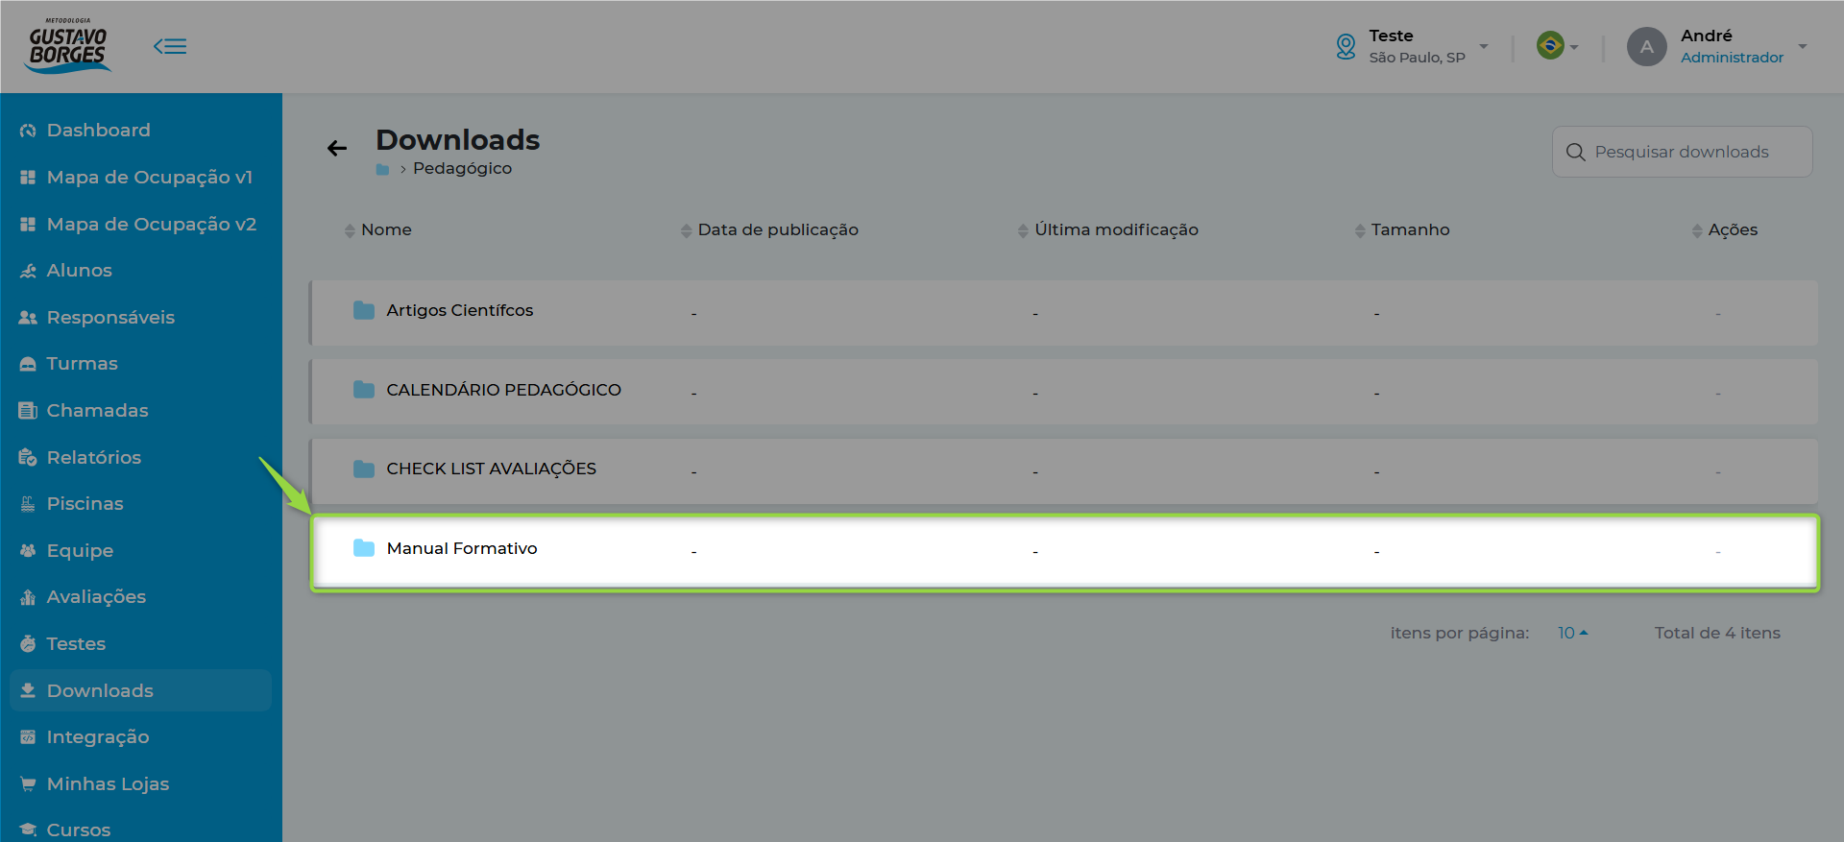Click the Gustavo Borges logo
The width and height of the screenshot is (1844, 842).
click(x=69, y=45)
